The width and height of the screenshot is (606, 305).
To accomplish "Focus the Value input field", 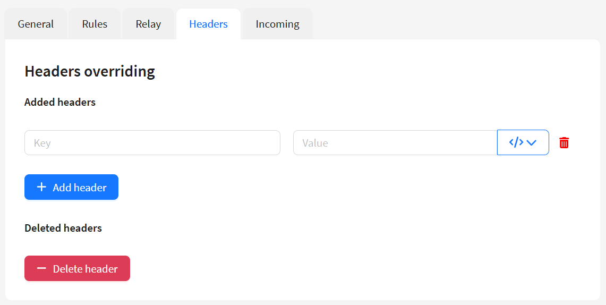I will pyautogui.click(x=395, y=143).
